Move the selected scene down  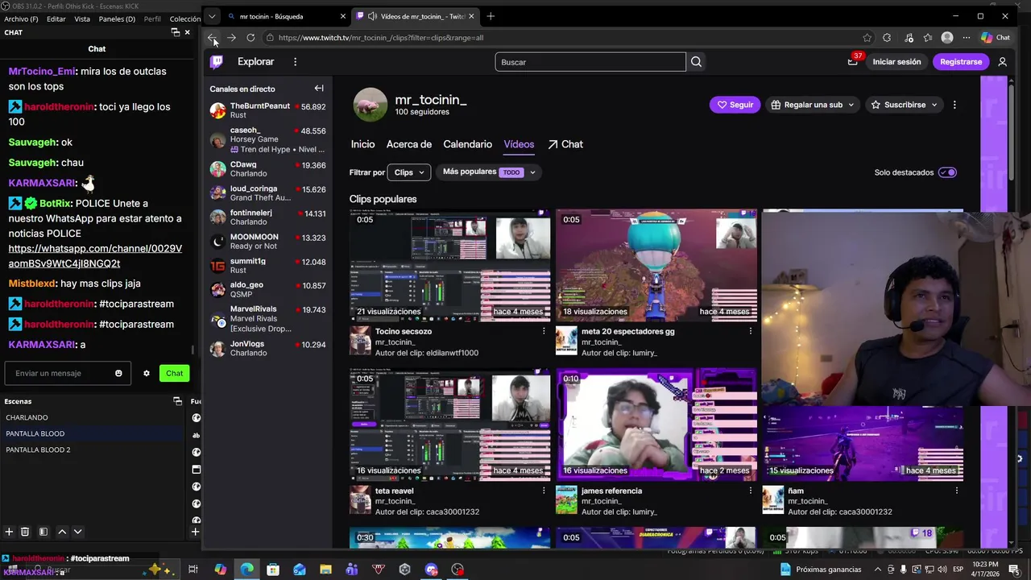point(77,532)
